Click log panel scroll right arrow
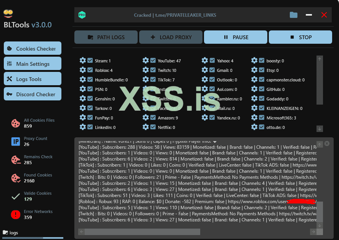The height and width of the screenshot is (240, 339). pyautogui.click(x=313, y=232)
